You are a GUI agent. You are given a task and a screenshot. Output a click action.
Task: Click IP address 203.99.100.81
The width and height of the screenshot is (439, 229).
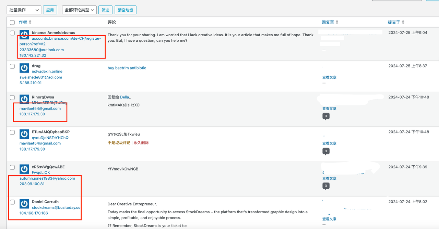(x=32, y=184)
